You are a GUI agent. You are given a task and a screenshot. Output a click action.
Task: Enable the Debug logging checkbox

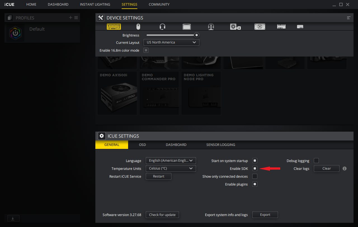coord(316,161)
